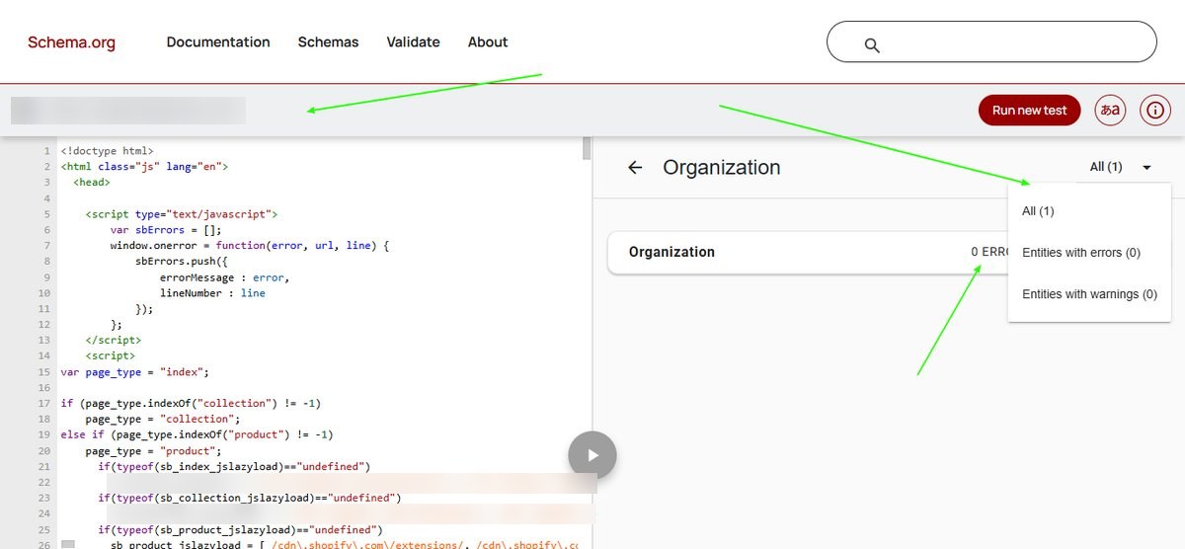Open the language selector icon
The height and width of the screenshot is (549, 1185).
pos(1110,111)
